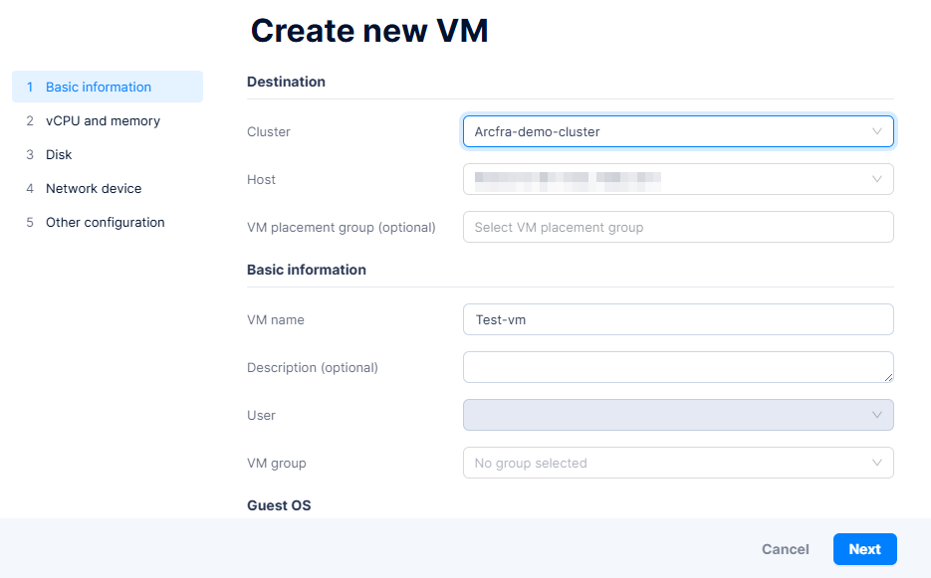The width and height of the screenshot is (931, 578).
Task: Cancel the VM creation
Action: [785, 549]
